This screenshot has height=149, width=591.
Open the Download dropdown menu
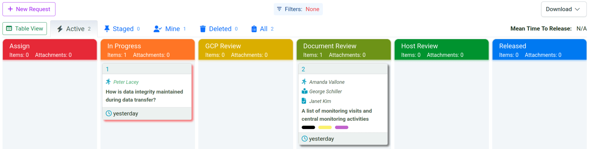563,9
